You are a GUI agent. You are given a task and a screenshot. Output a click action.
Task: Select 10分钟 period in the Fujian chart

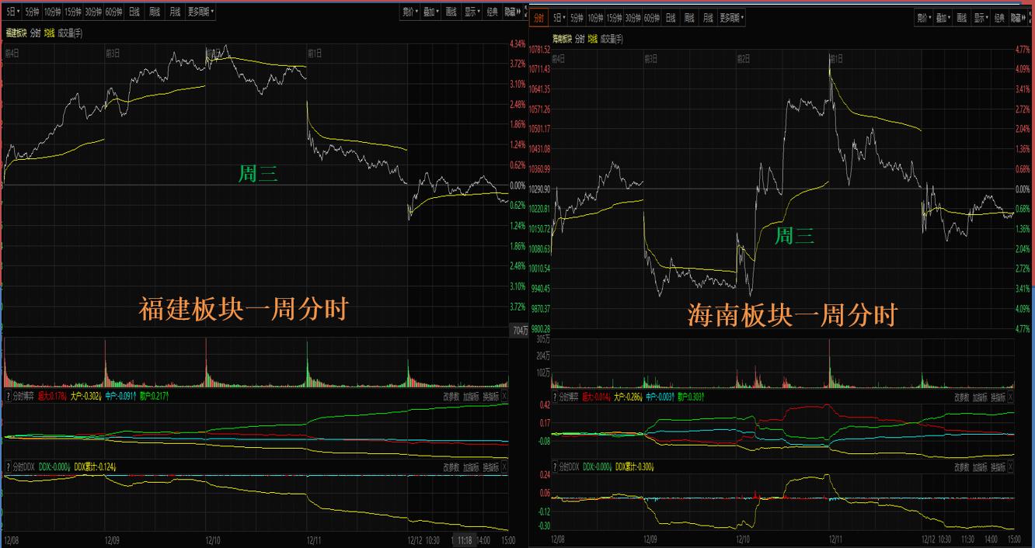[x=52, y=12]
